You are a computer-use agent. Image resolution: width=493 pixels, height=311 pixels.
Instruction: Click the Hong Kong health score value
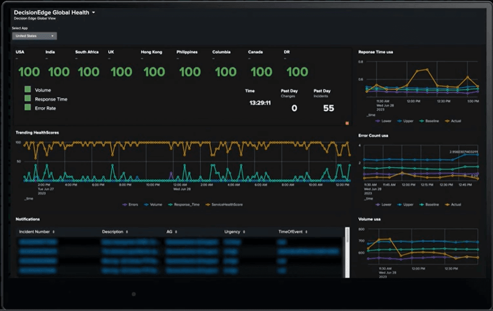(154, 72)
